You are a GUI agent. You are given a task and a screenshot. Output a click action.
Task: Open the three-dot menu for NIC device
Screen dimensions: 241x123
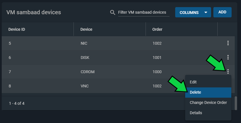coord(228,43)
